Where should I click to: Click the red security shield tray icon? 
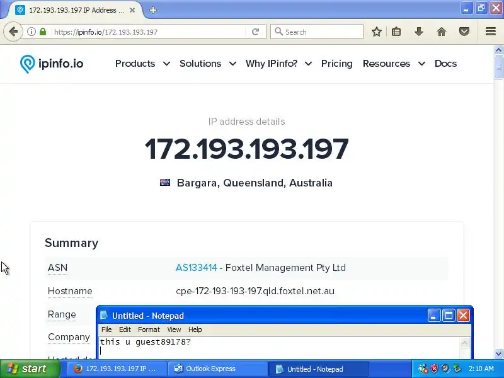tap(434, 369)
